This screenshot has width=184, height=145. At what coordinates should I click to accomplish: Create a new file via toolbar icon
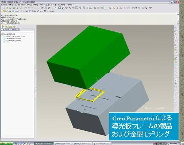(x=4, y=8)
